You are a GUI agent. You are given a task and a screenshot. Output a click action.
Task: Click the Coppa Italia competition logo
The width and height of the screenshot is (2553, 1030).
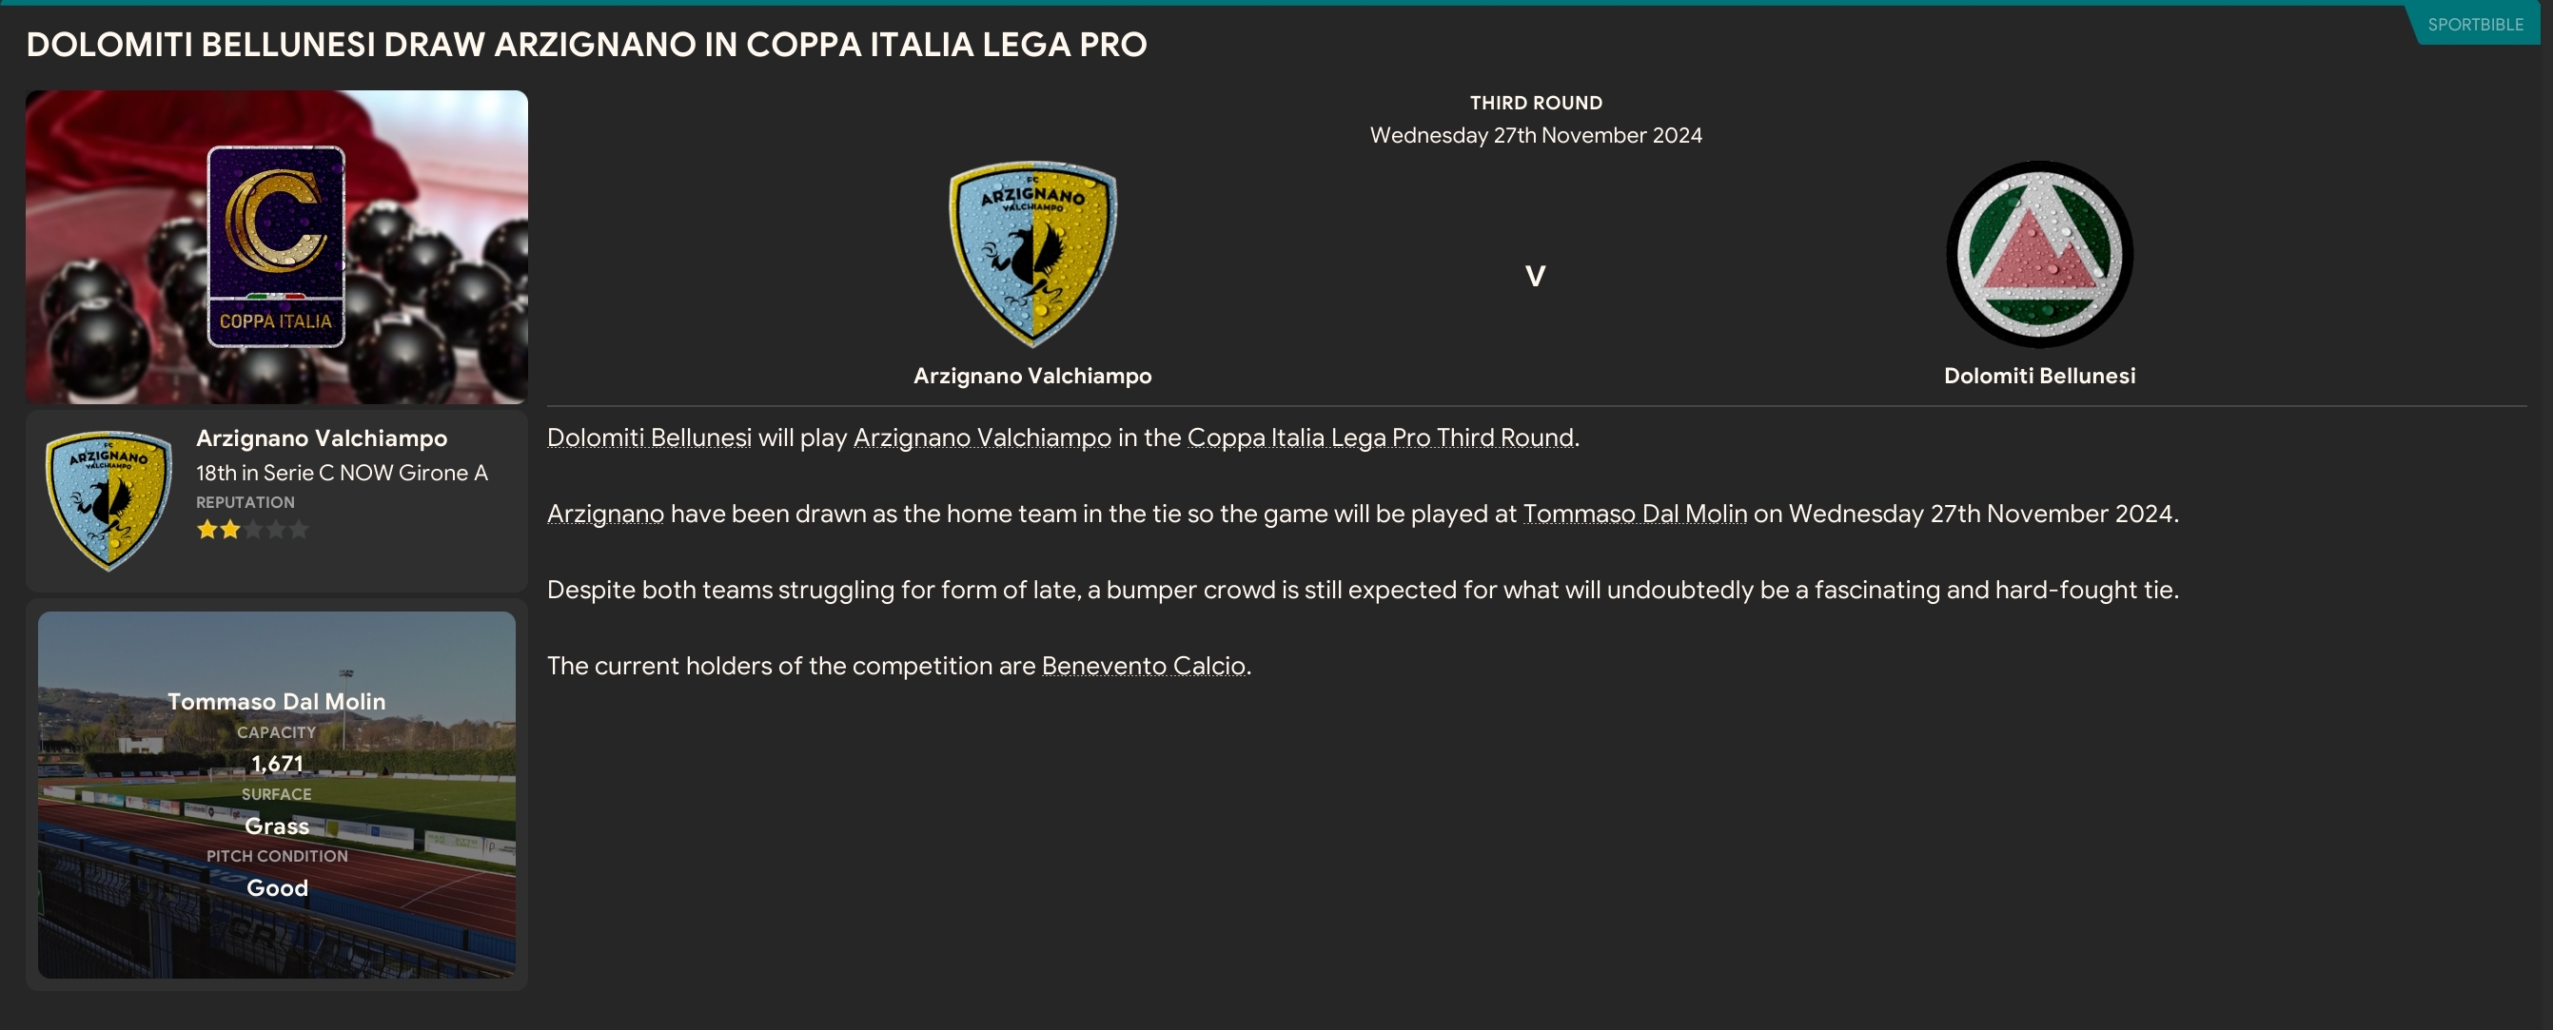pos(276,246)
